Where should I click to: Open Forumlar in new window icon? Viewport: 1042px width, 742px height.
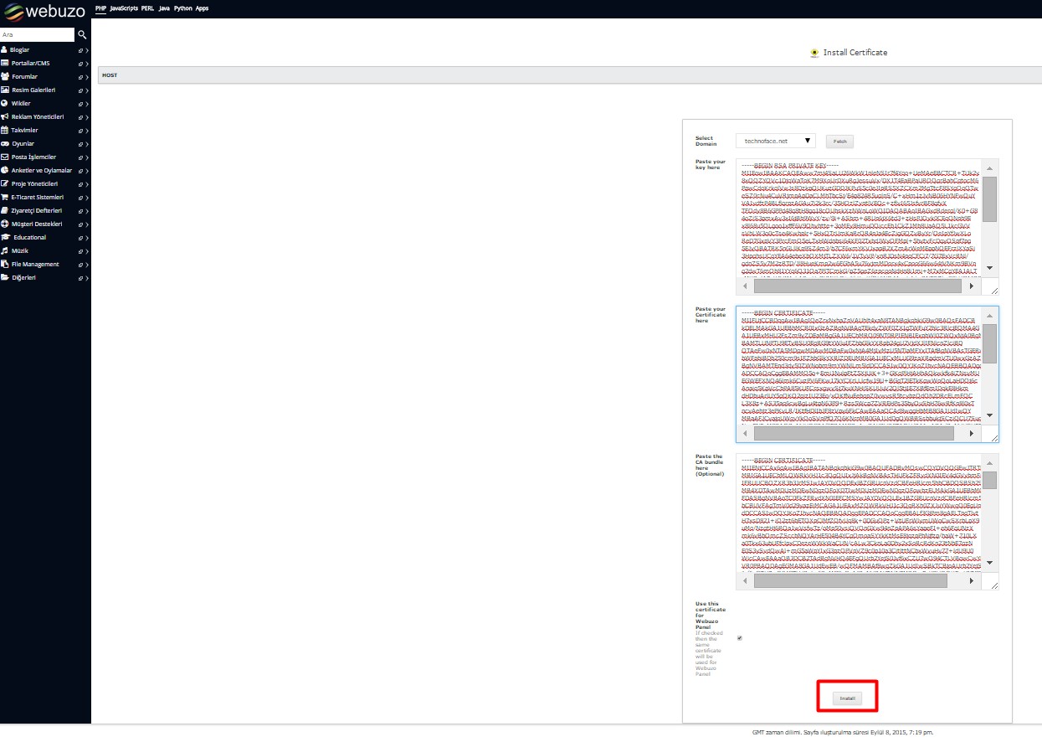click(x=80, y=77)
